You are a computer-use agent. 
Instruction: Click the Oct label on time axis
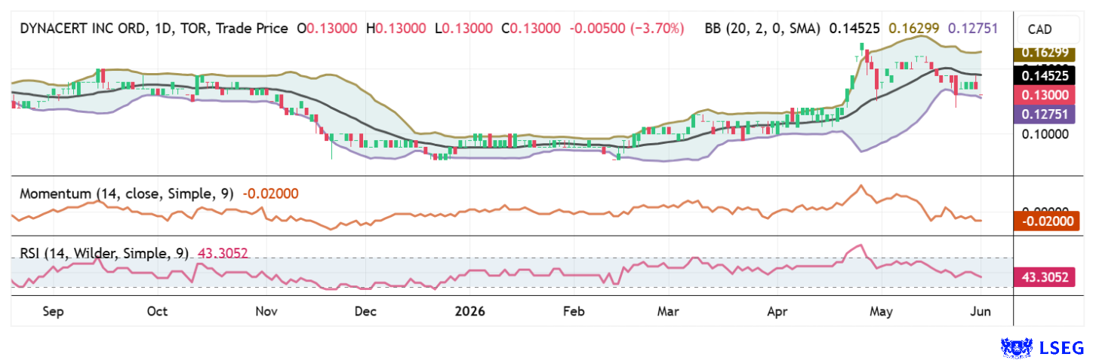coord(157,311)
